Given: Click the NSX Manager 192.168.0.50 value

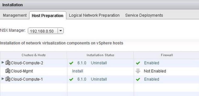Looking at the screenshot, I should click(x=42, y=31).
